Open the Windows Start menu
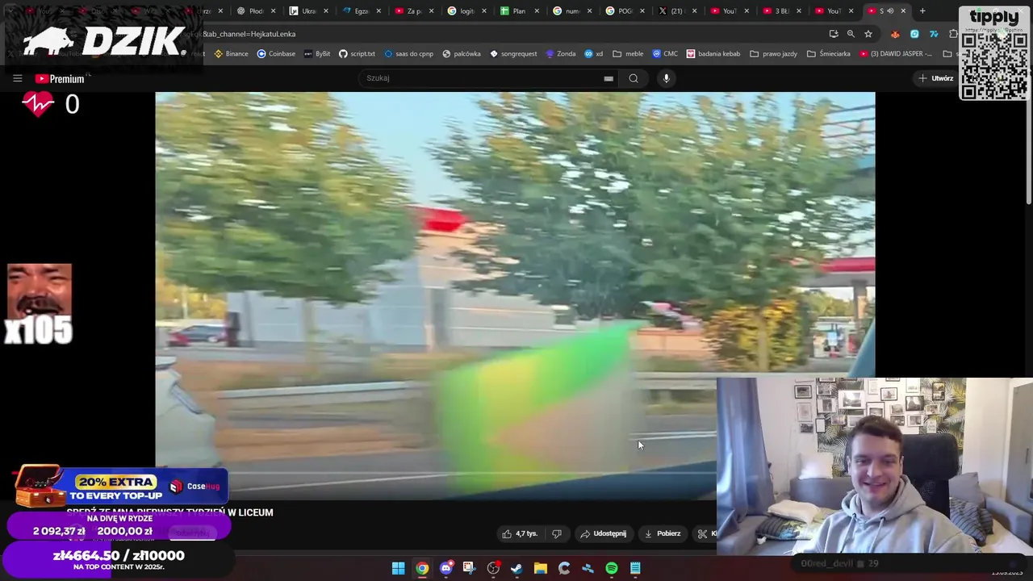1033x581 pixels. (x=399, y=569)
